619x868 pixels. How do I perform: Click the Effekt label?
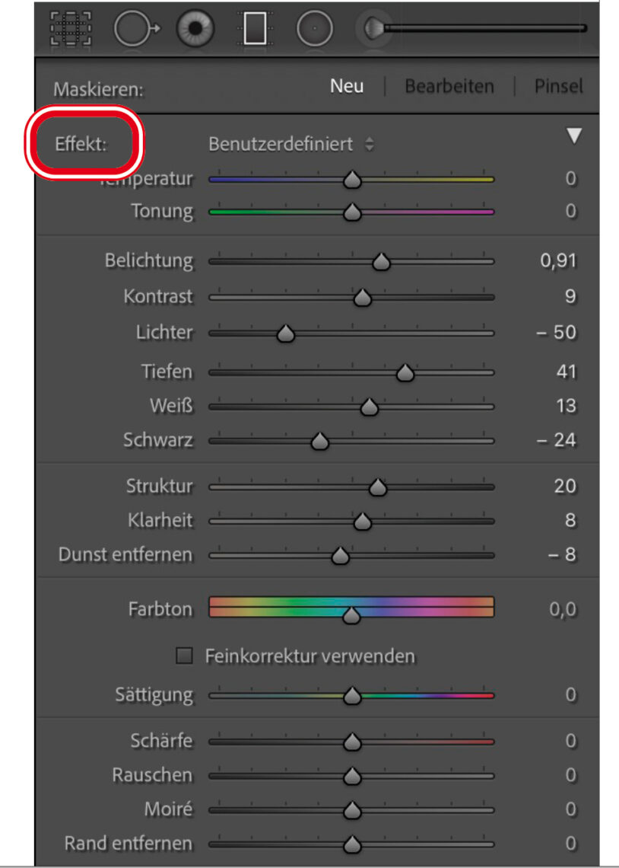coord(81,144)
